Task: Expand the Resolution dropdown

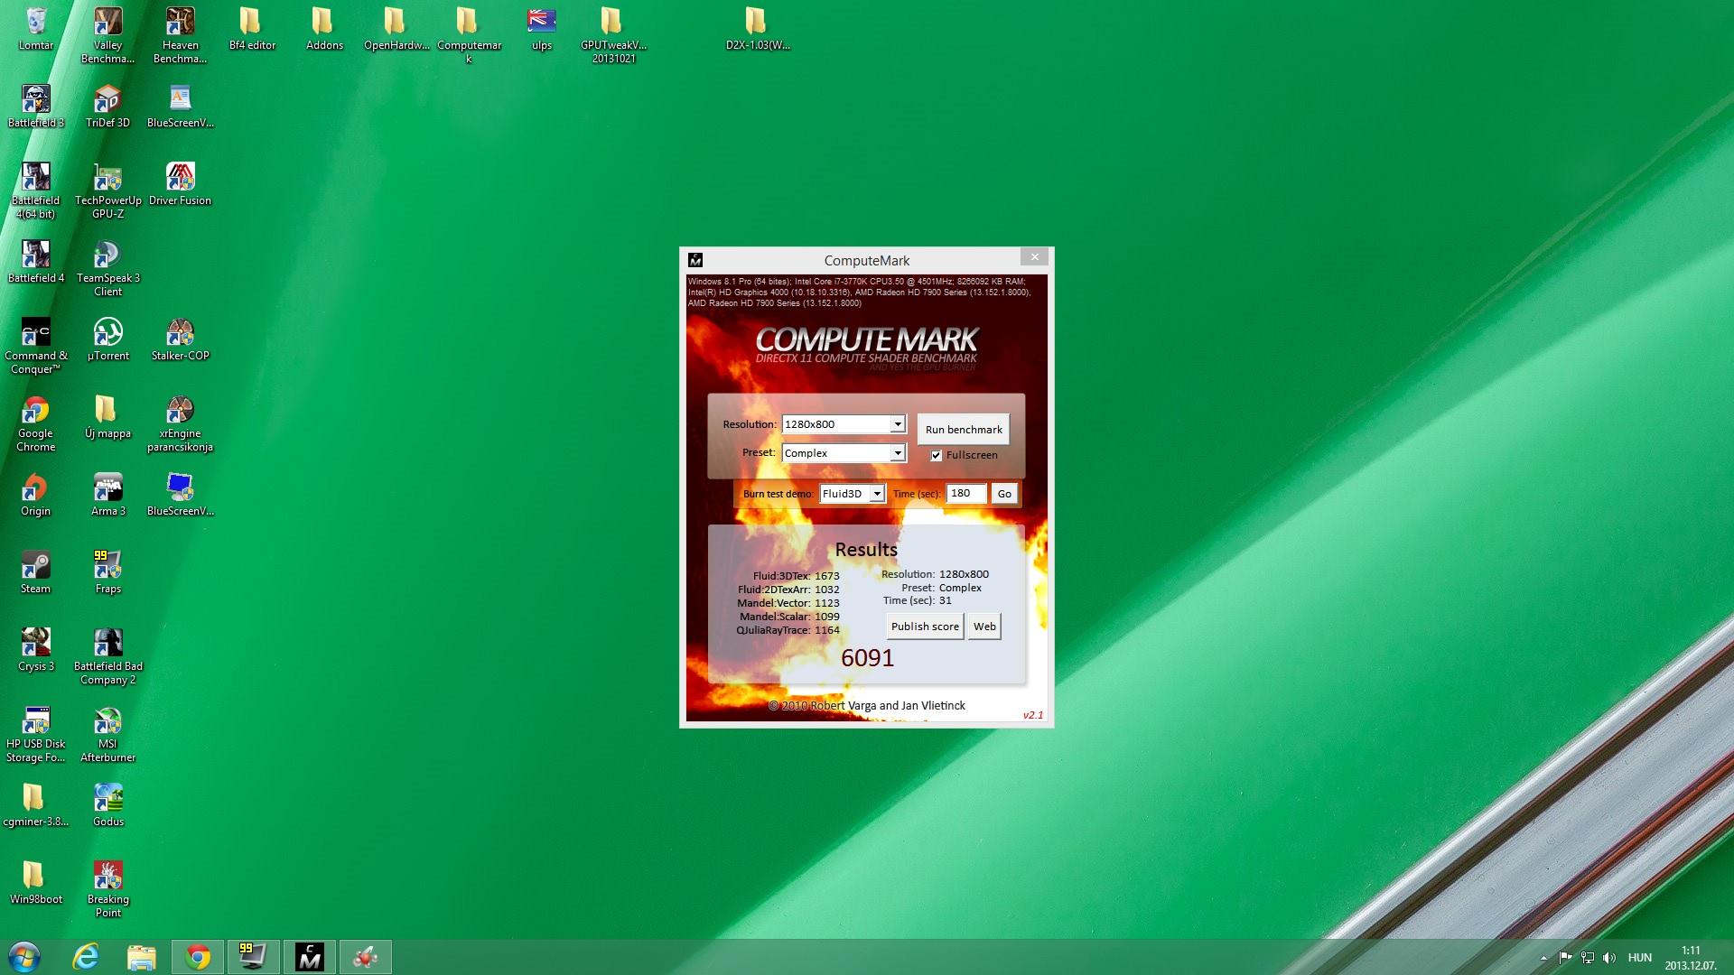Action: pos(897,424)
